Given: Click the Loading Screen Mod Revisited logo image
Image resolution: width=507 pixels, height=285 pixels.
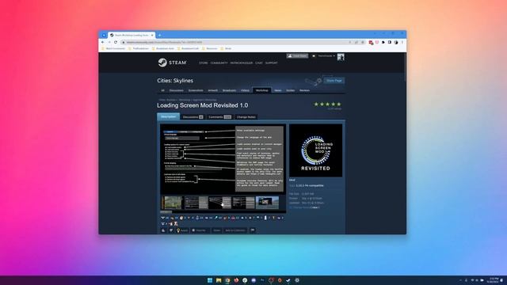Looking at the screenshot, I should click(x=315, y=150).
